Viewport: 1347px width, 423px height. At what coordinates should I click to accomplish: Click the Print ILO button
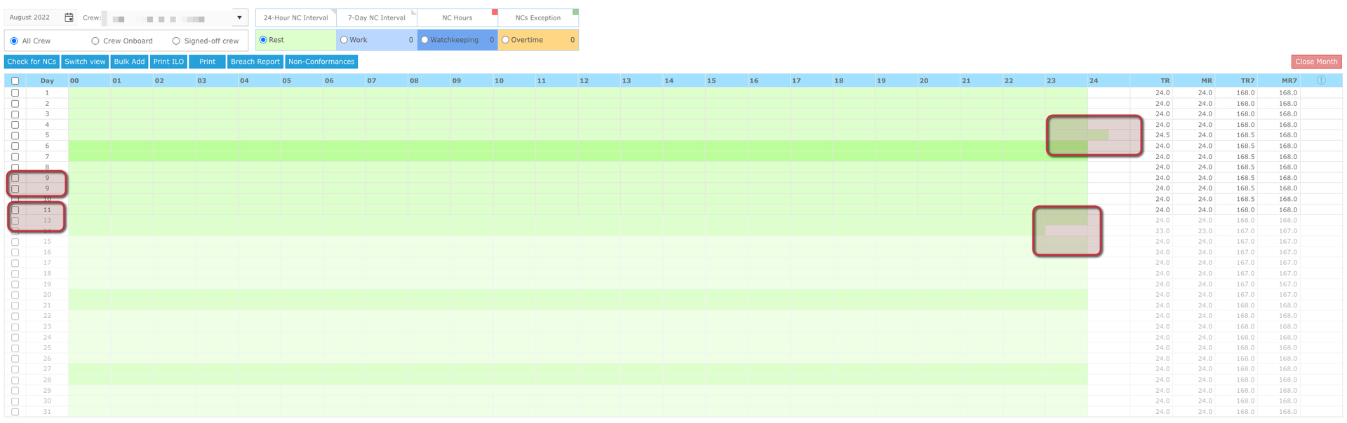(168, 62)
